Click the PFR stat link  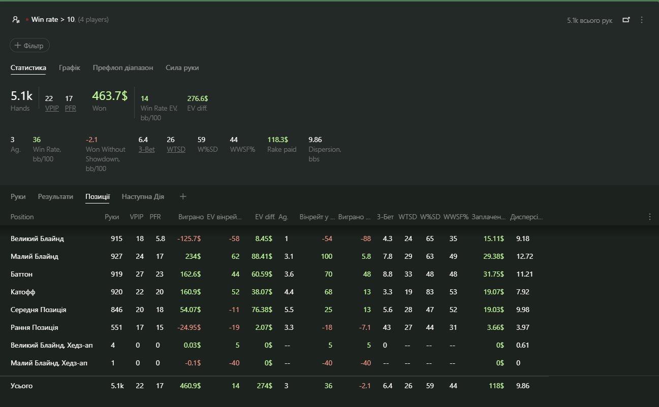coord(71,108)
